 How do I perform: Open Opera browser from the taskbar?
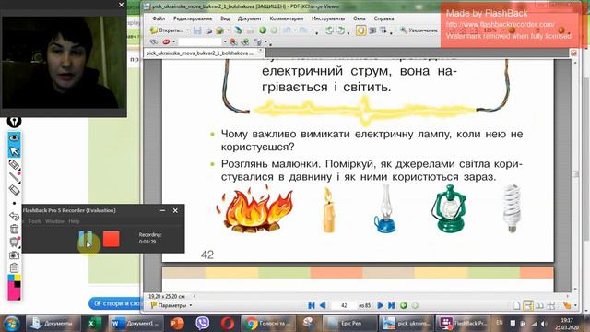point(227,324)
